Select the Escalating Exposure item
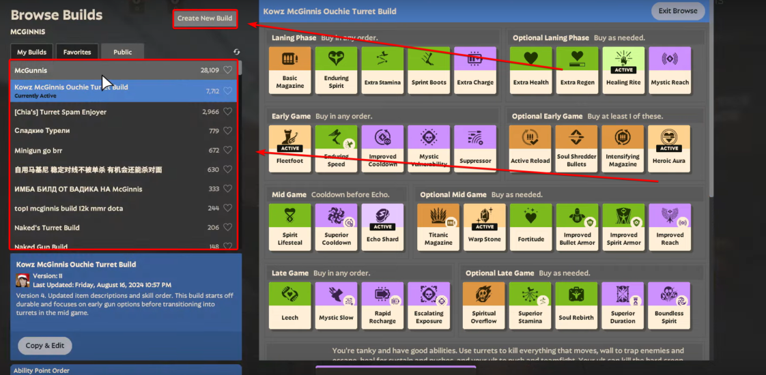This screenshot has width=766, height=375. point(429,305)
